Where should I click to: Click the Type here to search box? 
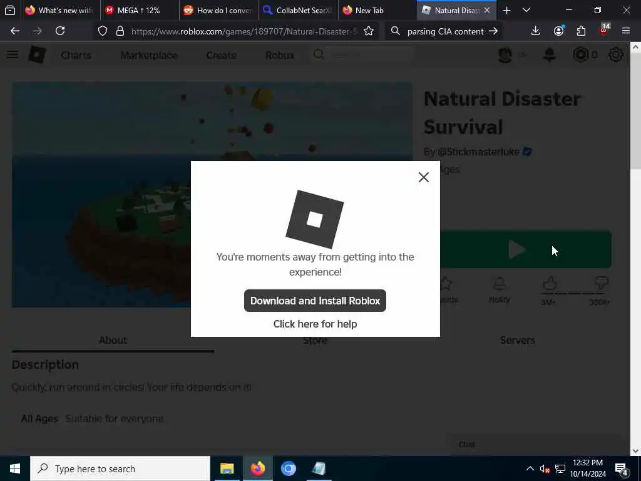(x=120, y=468)
